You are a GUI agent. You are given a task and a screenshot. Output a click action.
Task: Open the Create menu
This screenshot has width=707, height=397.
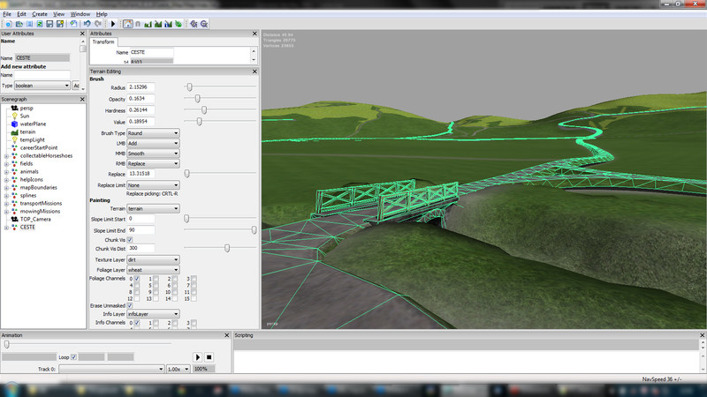click(x=39, y=14)
